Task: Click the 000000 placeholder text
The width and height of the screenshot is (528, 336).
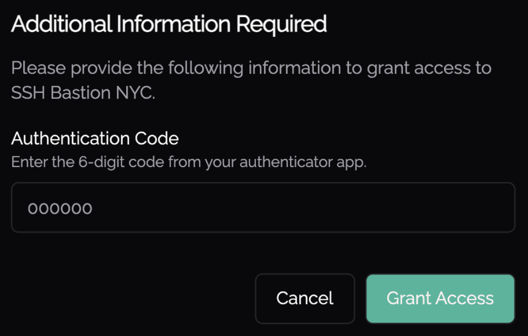Action: click(x=60, y=208)
